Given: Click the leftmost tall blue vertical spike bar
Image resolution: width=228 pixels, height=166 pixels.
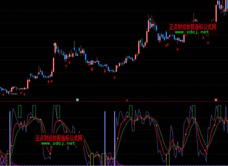Looking at the screenshot, I should click(x=9, y=137).
